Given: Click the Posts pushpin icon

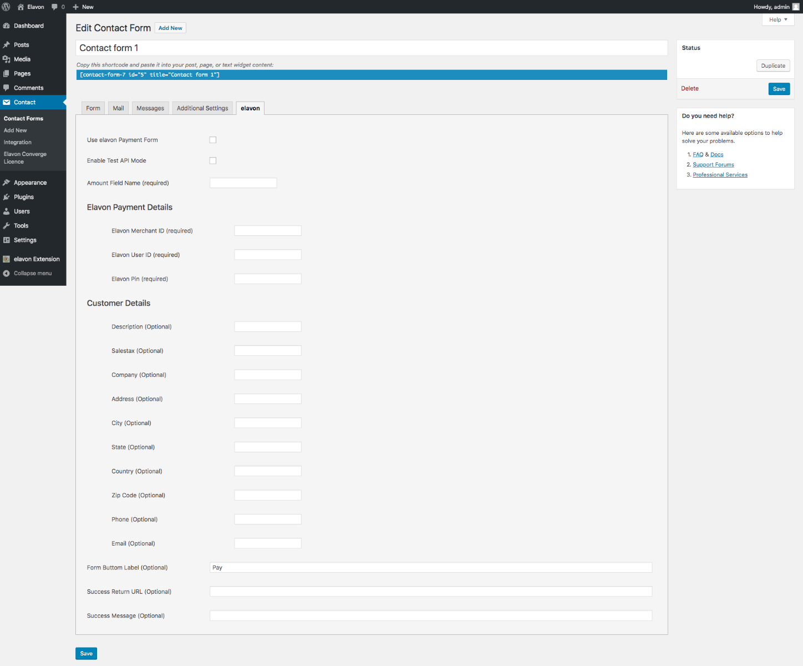Looking at the screenshot, I should click(7, 45).
